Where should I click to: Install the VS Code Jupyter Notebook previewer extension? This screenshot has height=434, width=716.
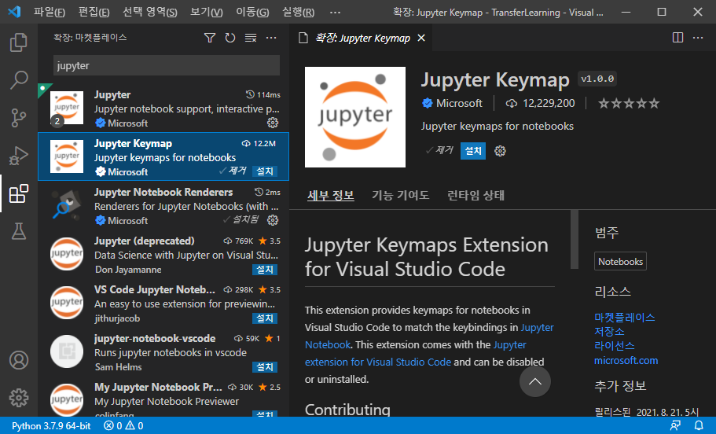pos(265,318)
